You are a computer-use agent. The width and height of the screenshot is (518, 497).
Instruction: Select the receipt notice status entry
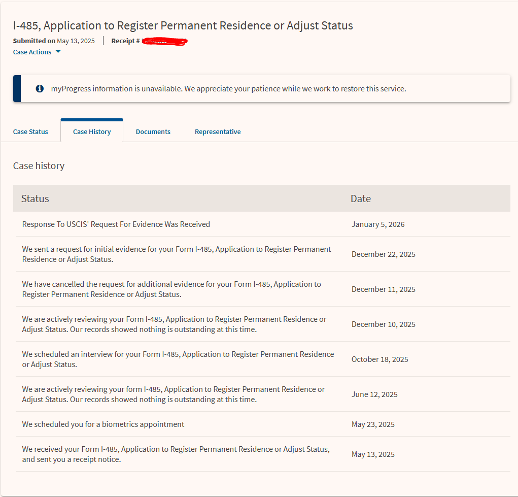(x=176, y=454)
